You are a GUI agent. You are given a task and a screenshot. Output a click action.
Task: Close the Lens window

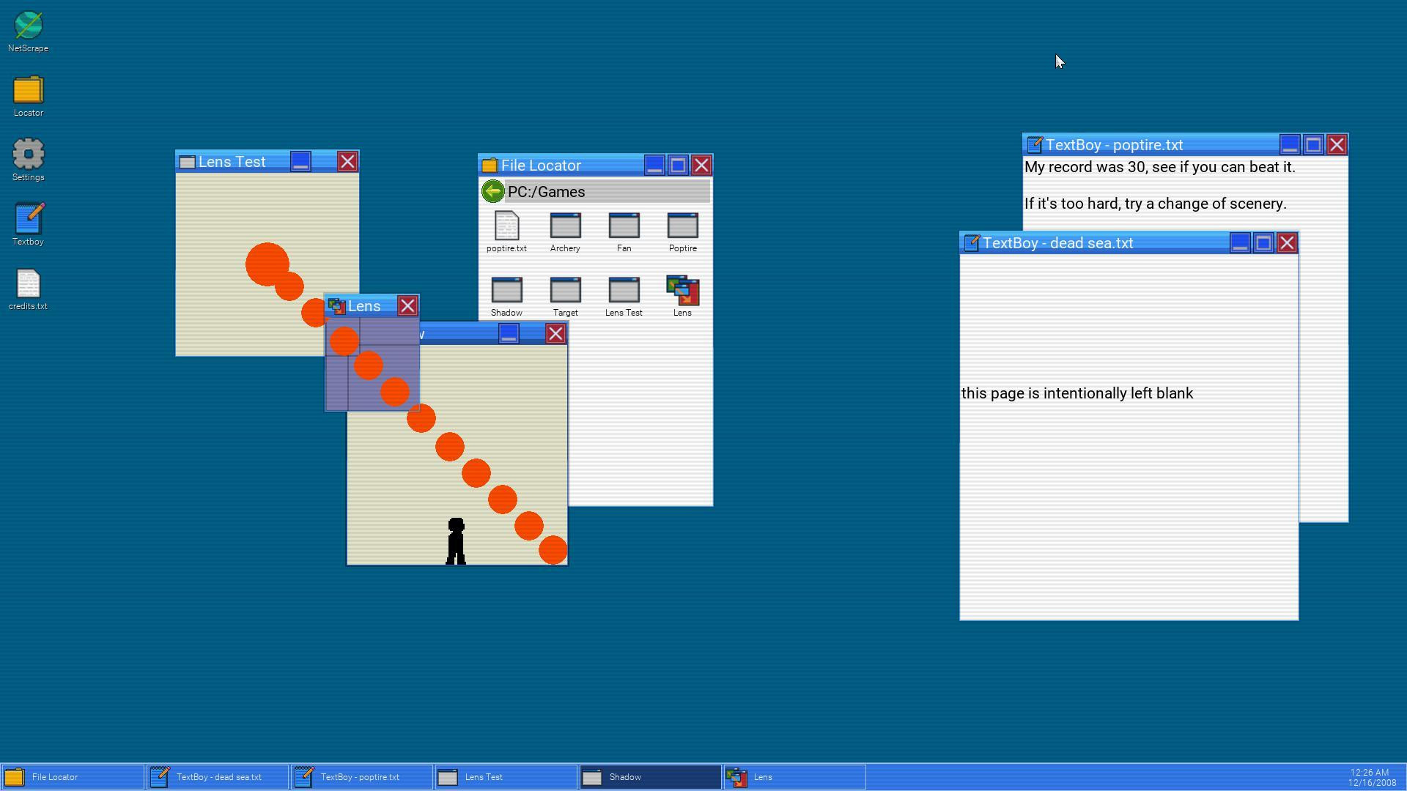pyautogui.click(x=407, y=306)
